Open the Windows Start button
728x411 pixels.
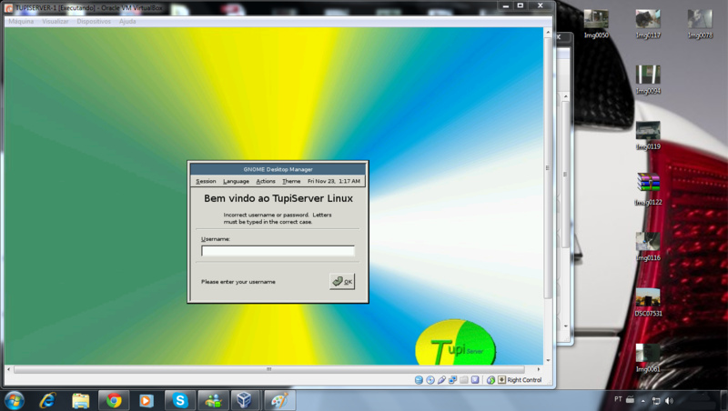click(x=14, y=400)
